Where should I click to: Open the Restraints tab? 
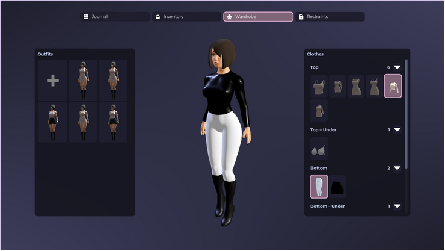[330, 17]
